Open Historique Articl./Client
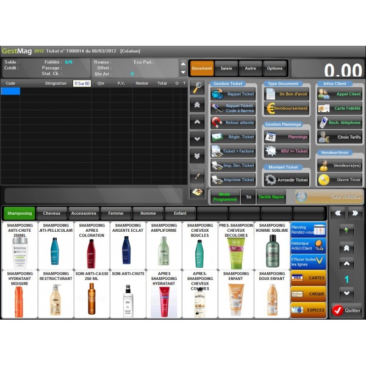This screenshot has width=366, height=366. (308, 246)
